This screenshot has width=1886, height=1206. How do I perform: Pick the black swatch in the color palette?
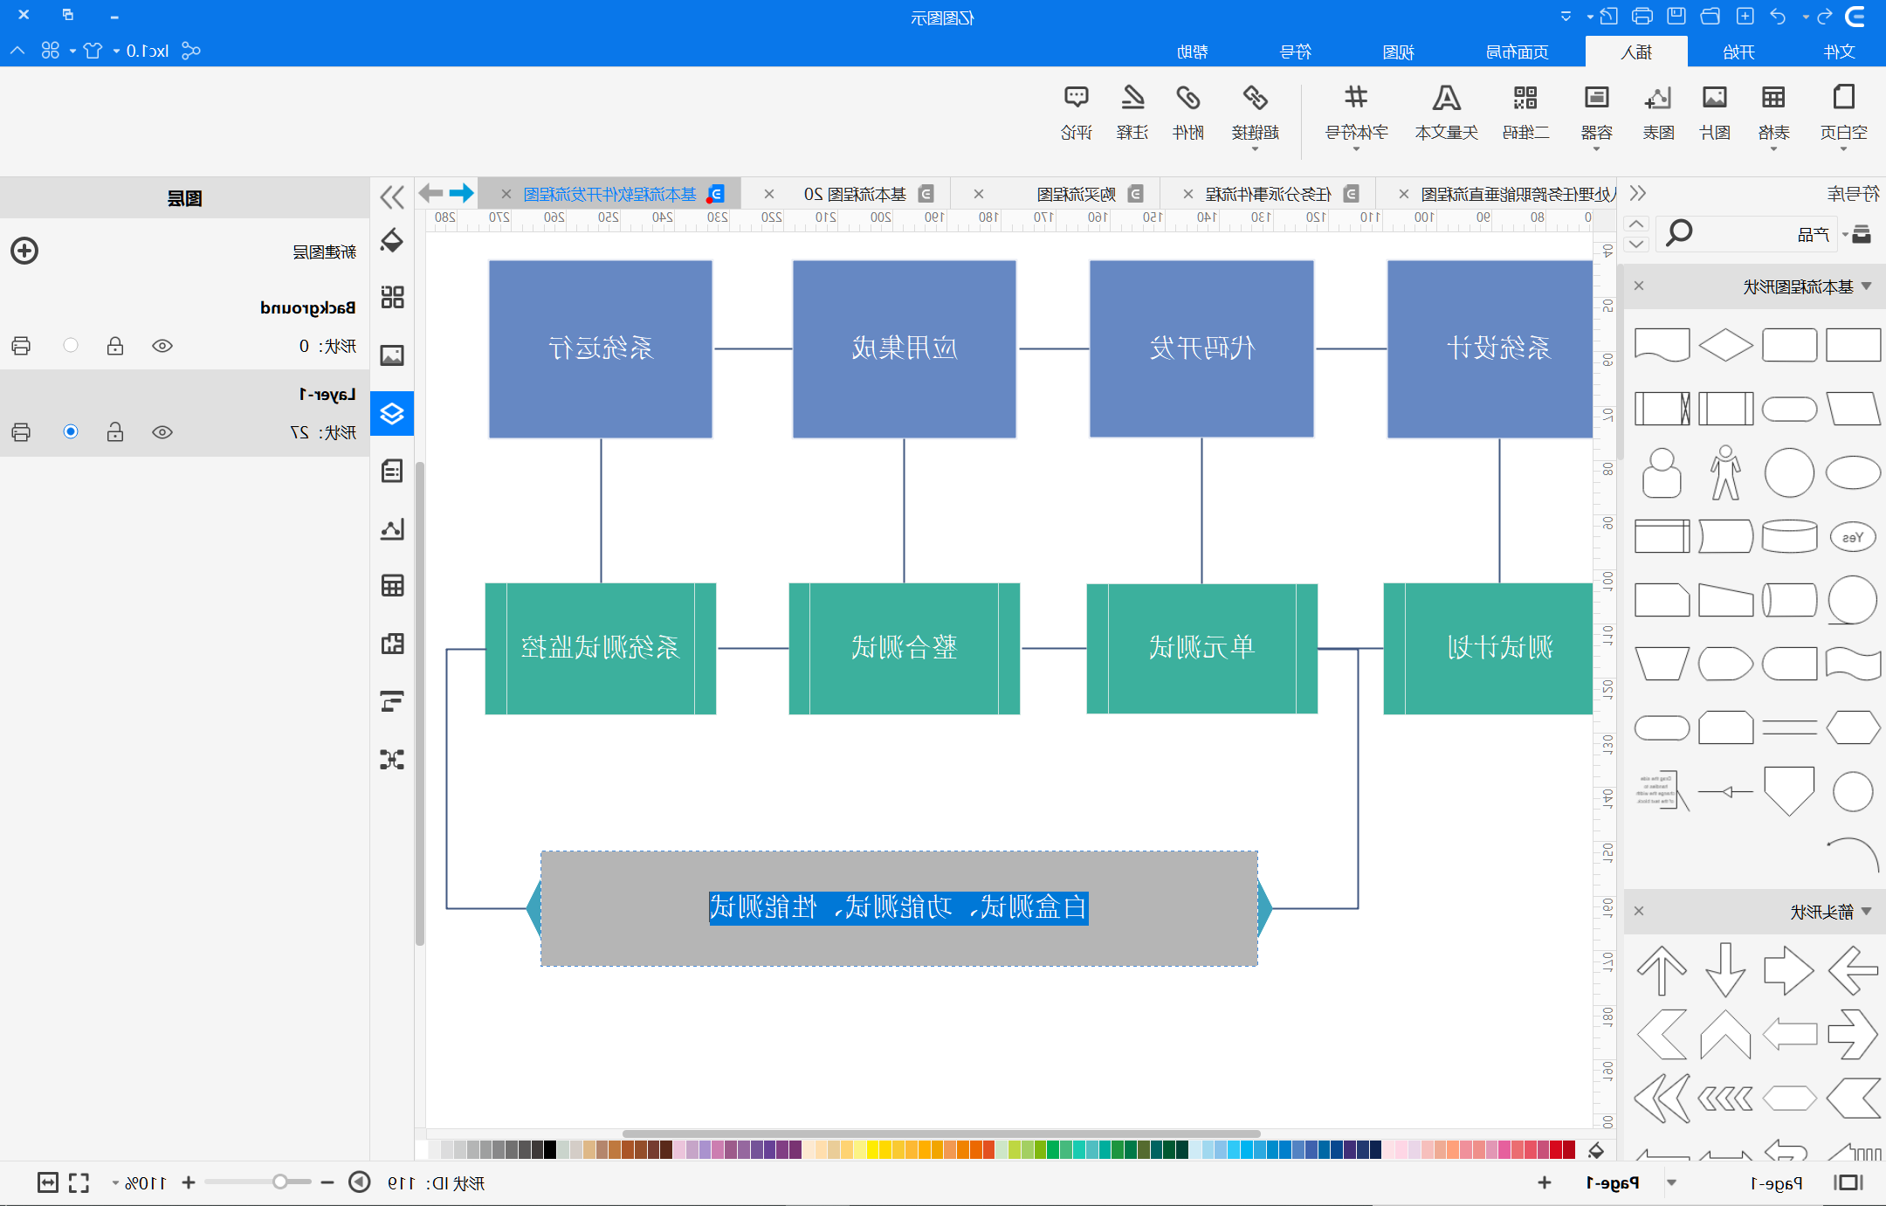[550, 1149]
